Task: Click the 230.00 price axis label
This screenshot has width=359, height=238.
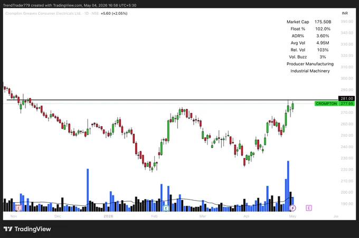Action: tap(347, 158)
